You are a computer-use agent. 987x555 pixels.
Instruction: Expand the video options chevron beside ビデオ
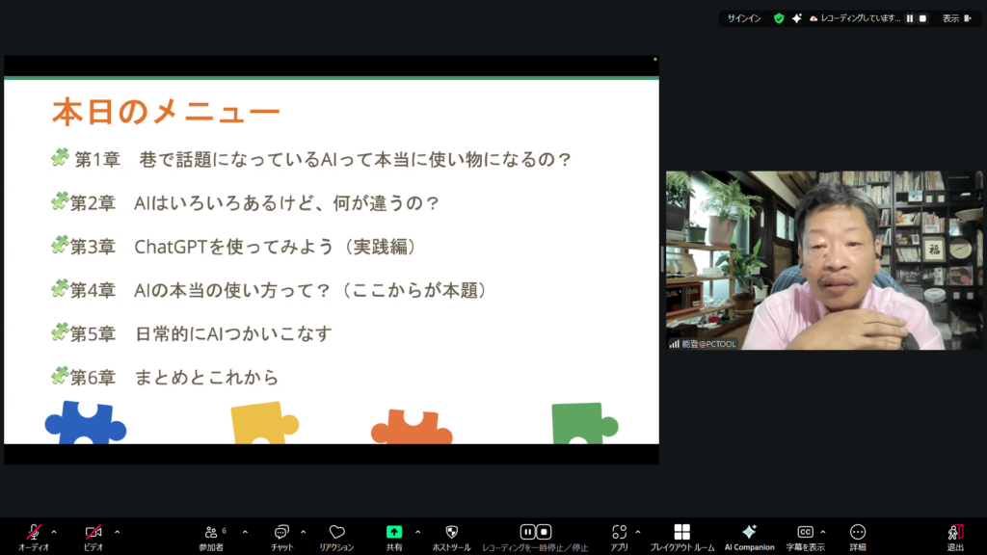coord(117,532)
